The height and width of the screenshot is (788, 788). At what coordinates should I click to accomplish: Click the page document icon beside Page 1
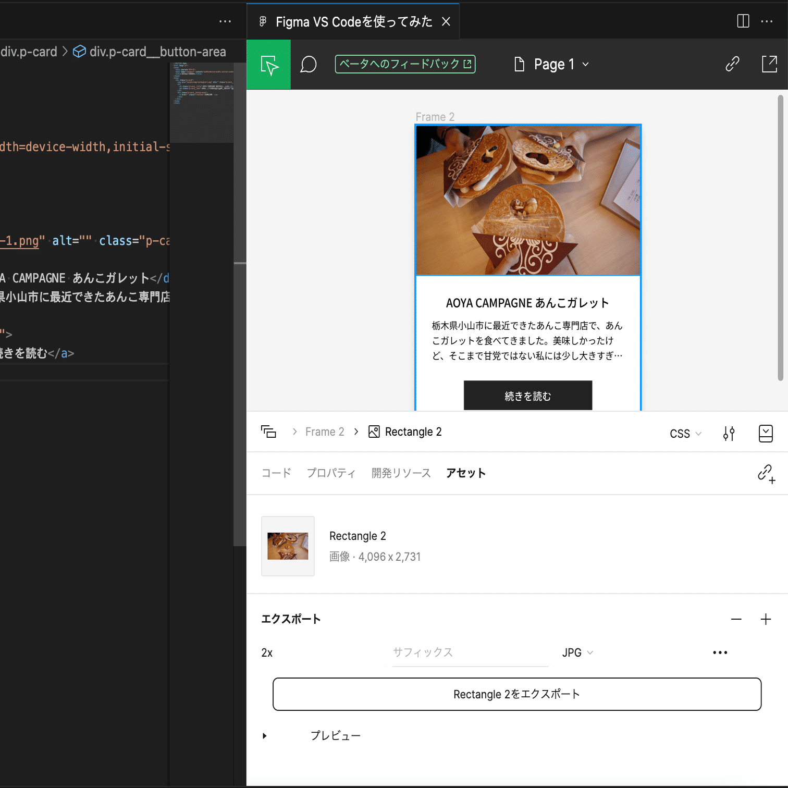click(x=519, y=64)
